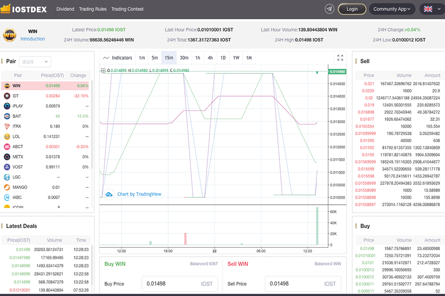
Task: Click the Change column header
Action: coord(78,75)
